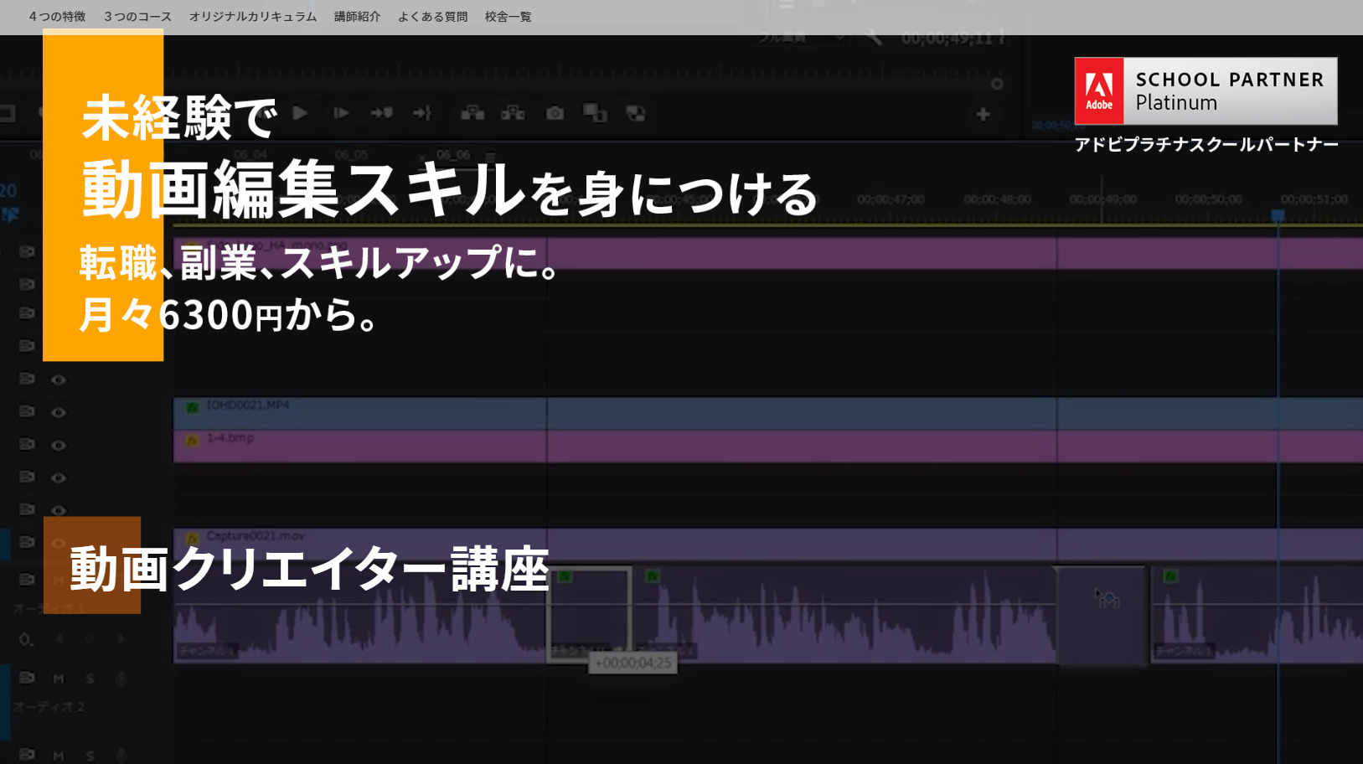Go to オリジナルカリキュラム in the top menu
1363x764 pixels.
(x=252, y=17)
